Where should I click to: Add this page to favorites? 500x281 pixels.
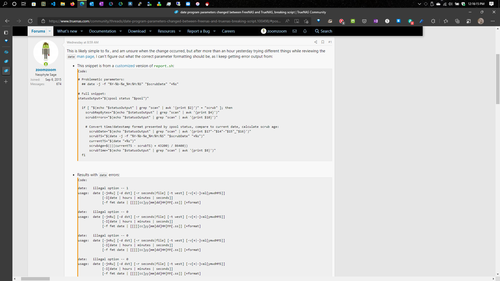306,21
